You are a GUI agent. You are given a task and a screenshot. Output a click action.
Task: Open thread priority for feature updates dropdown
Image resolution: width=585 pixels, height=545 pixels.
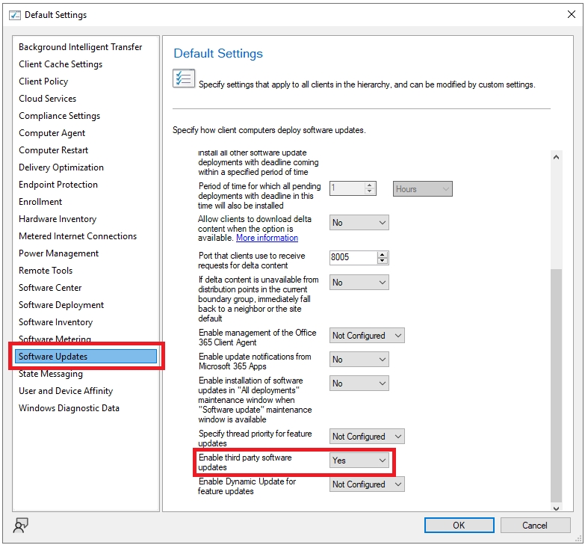click(x=367, y=437)
